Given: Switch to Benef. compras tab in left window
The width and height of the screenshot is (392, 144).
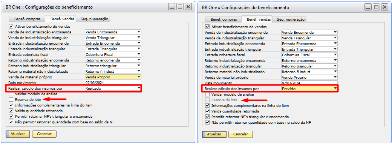Looking at the screenshot, I should click(27, 19).
